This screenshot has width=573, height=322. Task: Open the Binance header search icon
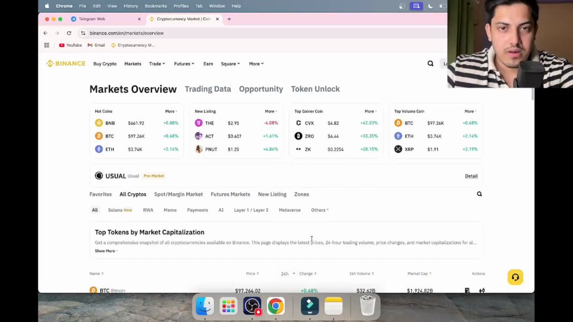pos(430,63)
